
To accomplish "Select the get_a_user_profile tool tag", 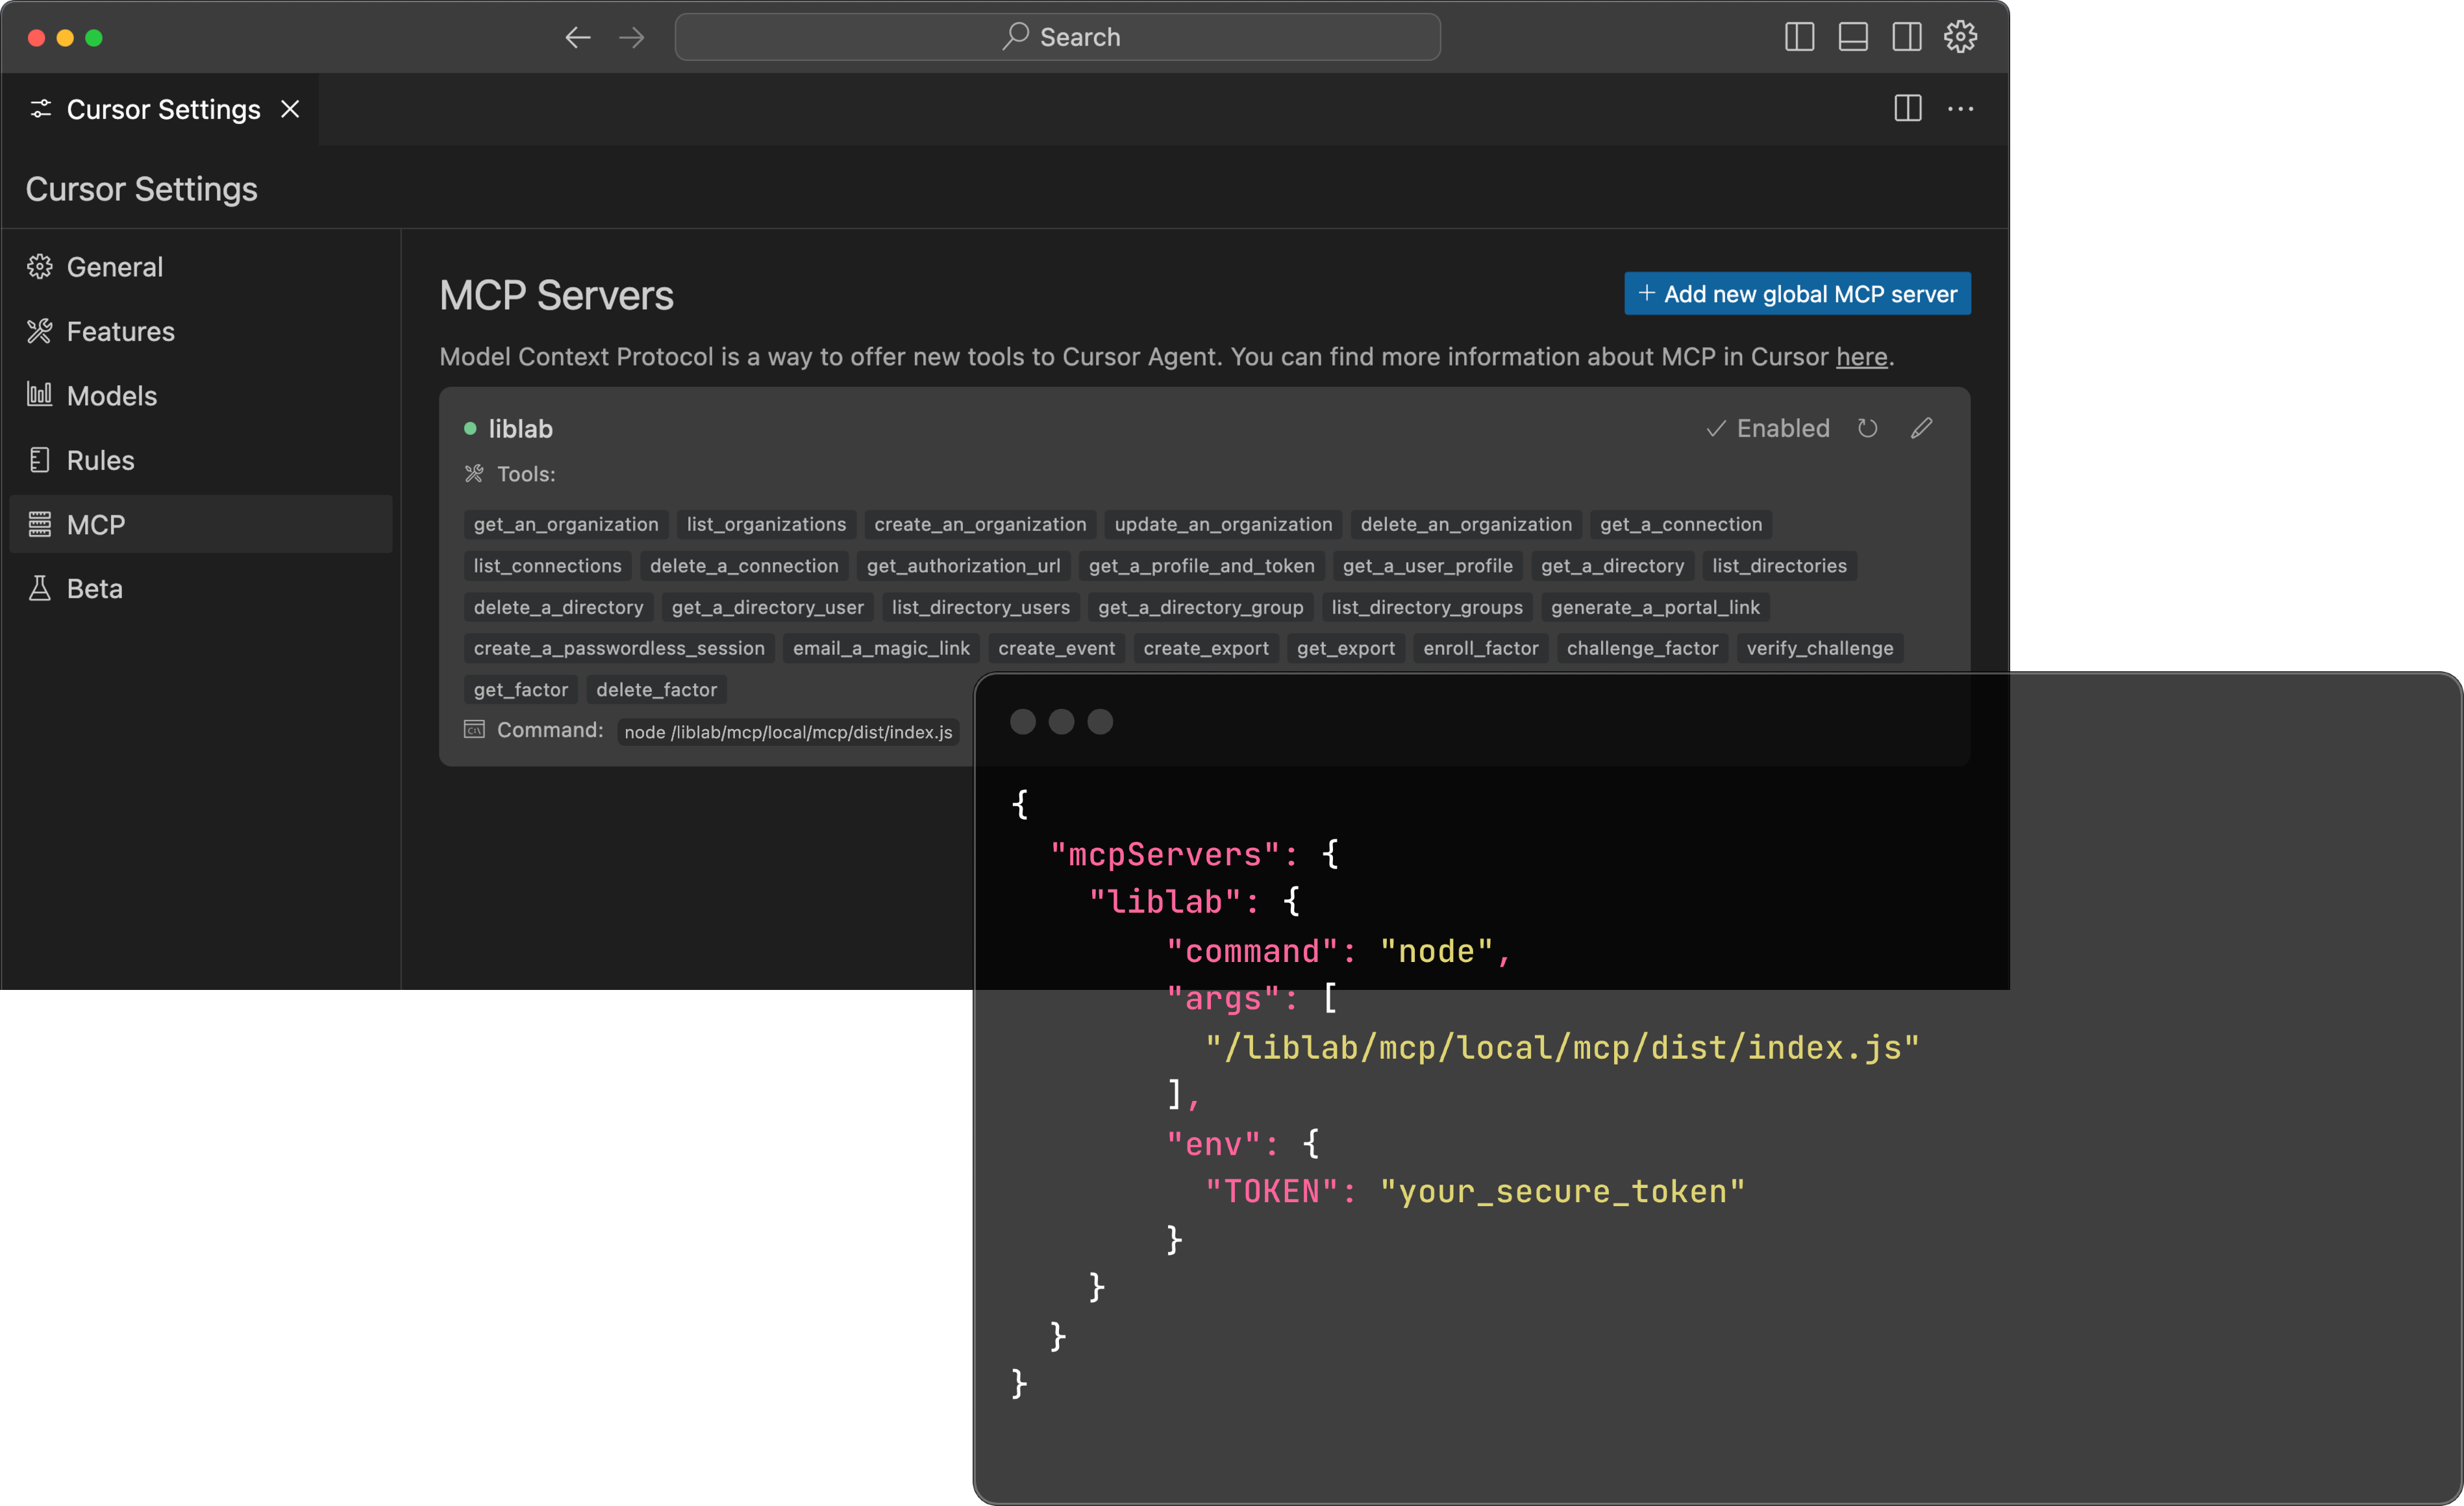I will click(1428, 566).
